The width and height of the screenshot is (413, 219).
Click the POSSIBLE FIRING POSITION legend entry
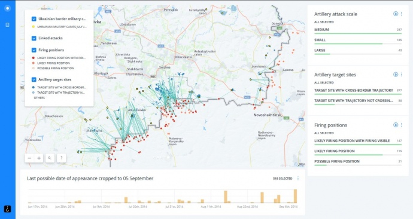[x=56, y=68]
